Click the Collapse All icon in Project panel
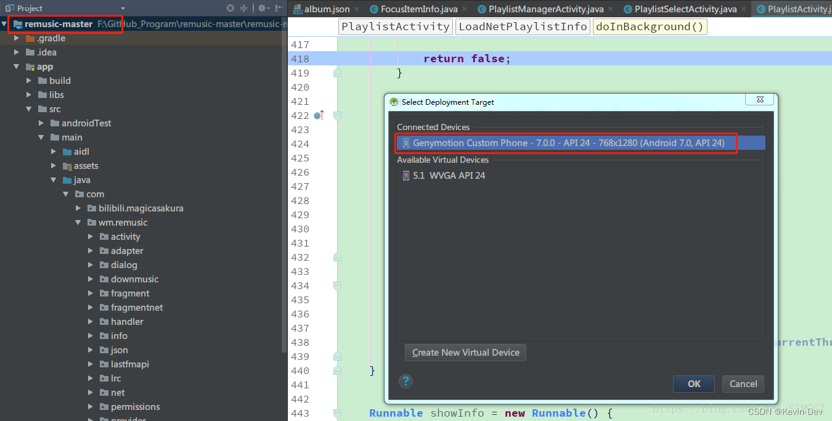The height and width of the screenshot is (421, 832). click(243, 8)
